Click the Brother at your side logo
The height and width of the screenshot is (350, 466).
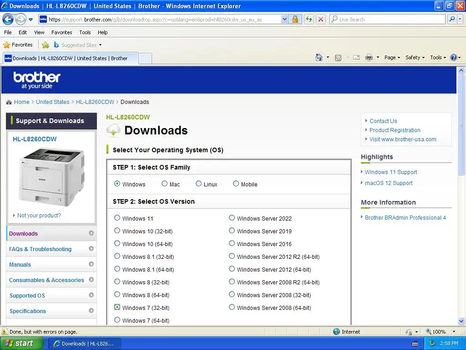tap(37, 80)
